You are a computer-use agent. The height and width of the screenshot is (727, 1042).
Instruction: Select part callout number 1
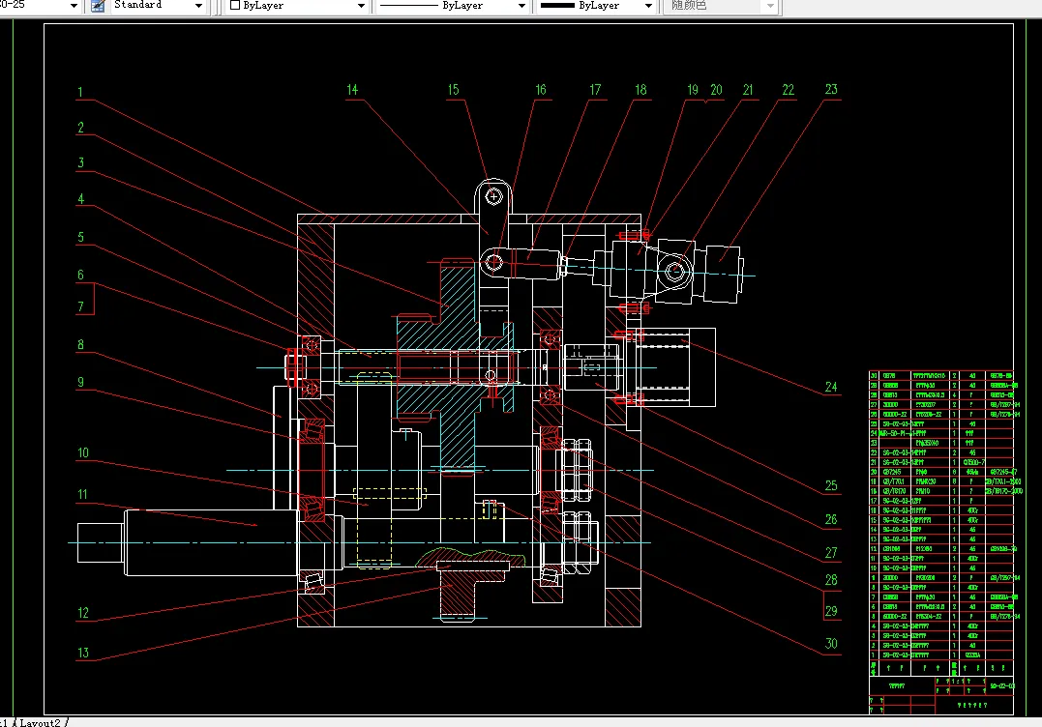[x=80, y=92]
